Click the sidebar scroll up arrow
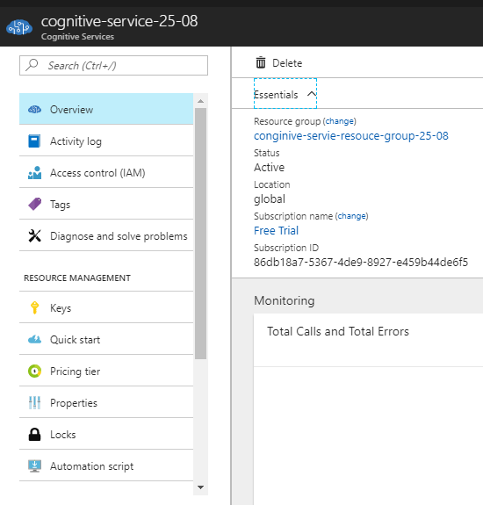The height and width of the screenshot is (505, 483). (200, 101)
